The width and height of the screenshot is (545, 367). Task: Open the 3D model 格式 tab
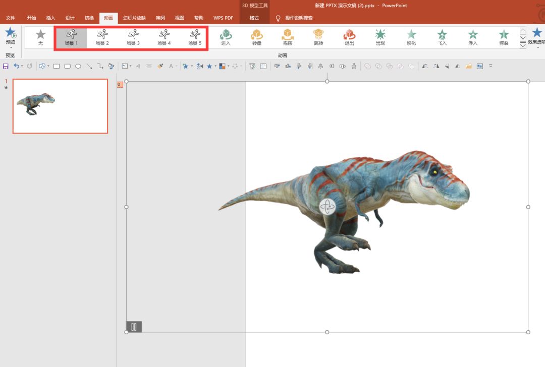pyautogui.click(x=254, y=18)
